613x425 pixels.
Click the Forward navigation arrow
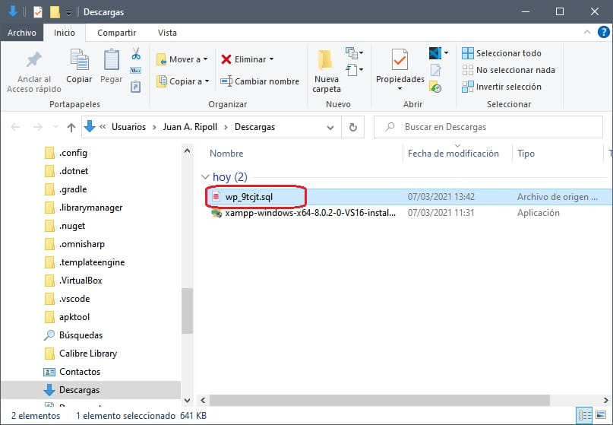tap(38, 127)
